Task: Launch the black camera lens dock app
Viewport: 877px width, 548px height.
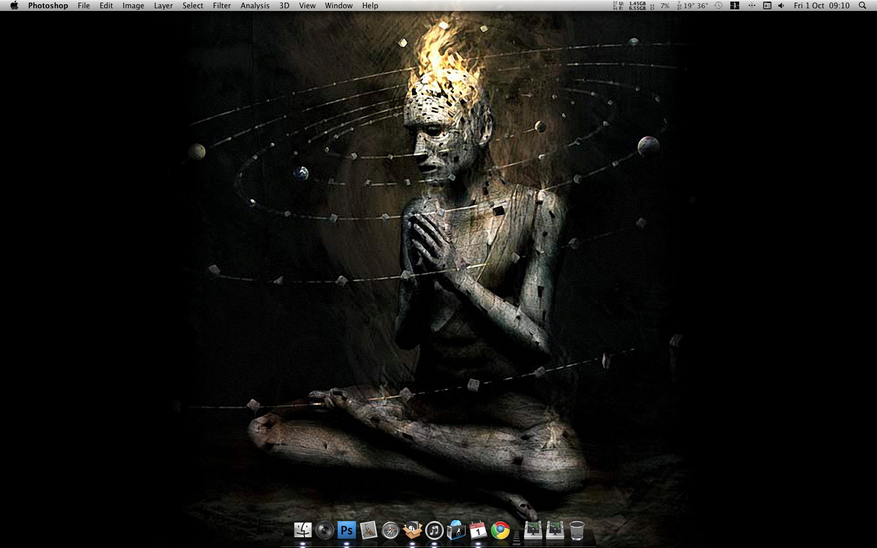Action: point(325,530)
